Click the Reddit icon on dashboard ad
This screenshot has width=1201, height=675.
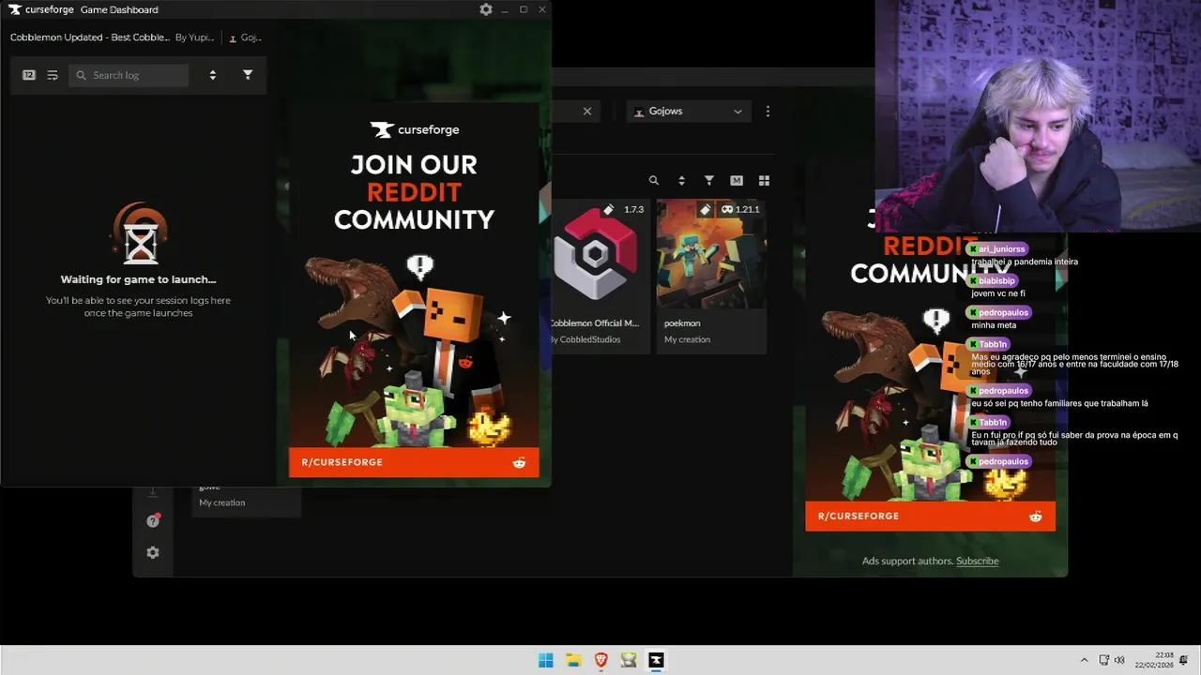pyautogui.click(x=519, y=462)
